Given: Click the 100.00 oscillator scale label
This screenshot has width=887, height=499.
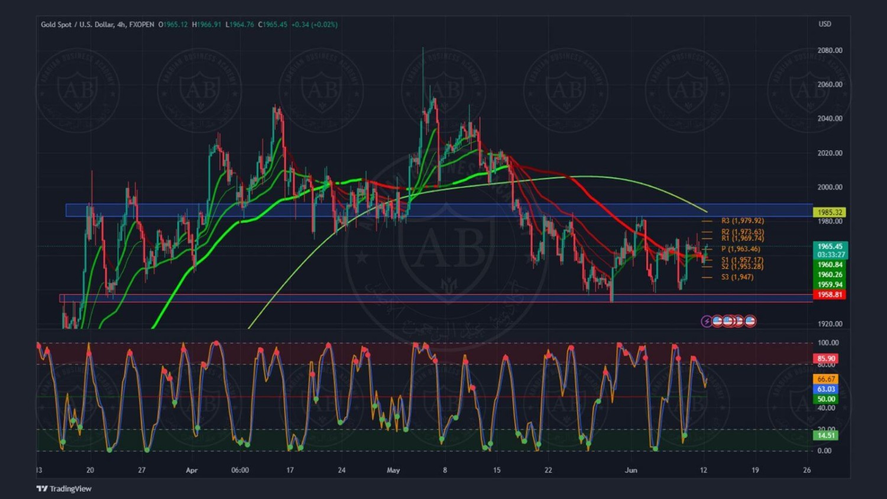Looking at the screenshot, I should 828,343.
